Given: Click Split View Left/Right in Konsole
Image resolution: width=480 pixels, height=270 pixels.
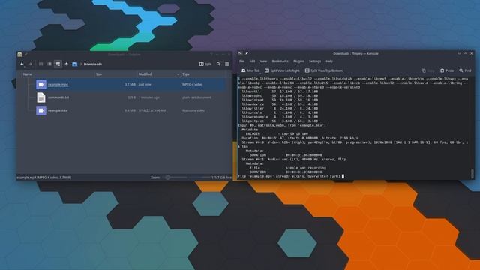Looking at the screenshot, I should pos(282,70).
